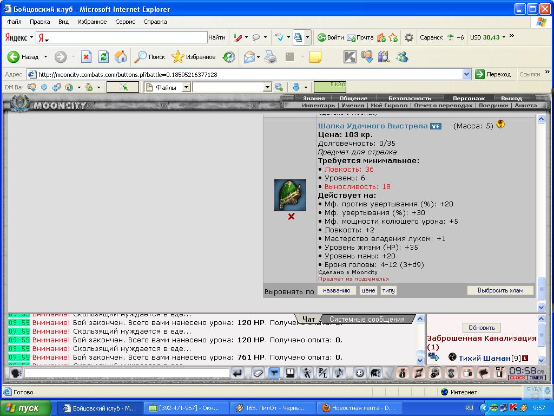Click the Kaspersky K toolbar icon
Image resolution: width=554 pixels, height=416 pixels.
point(350,56)
